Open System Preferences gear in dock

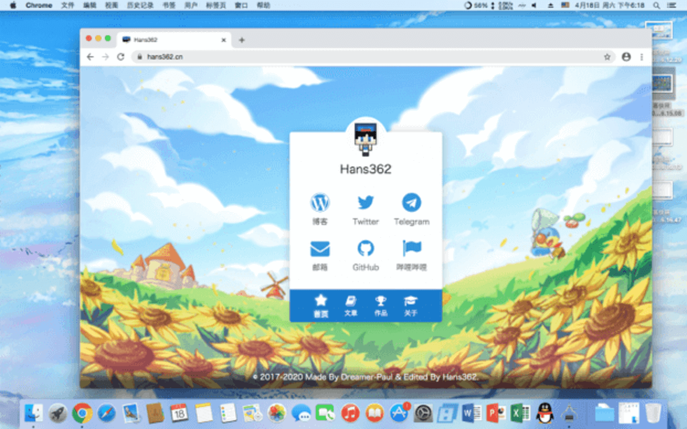pyautogui.click(x=423, y=413)
